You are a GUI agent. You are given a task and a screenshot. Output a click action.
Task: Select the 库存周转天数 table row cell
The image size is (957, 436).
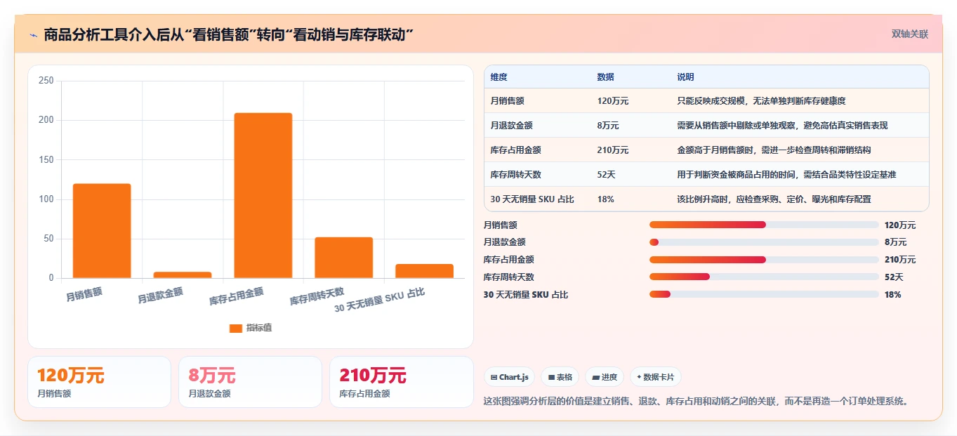pos(515,175)
